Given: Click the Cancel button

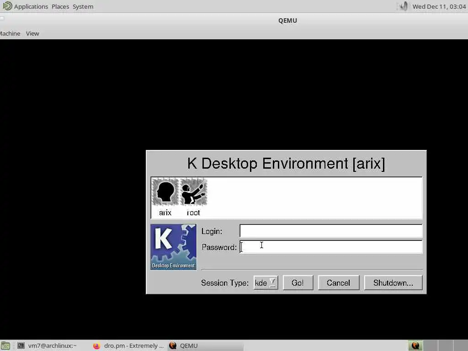Looking at the screenshot, I should [x=339, y=282].
